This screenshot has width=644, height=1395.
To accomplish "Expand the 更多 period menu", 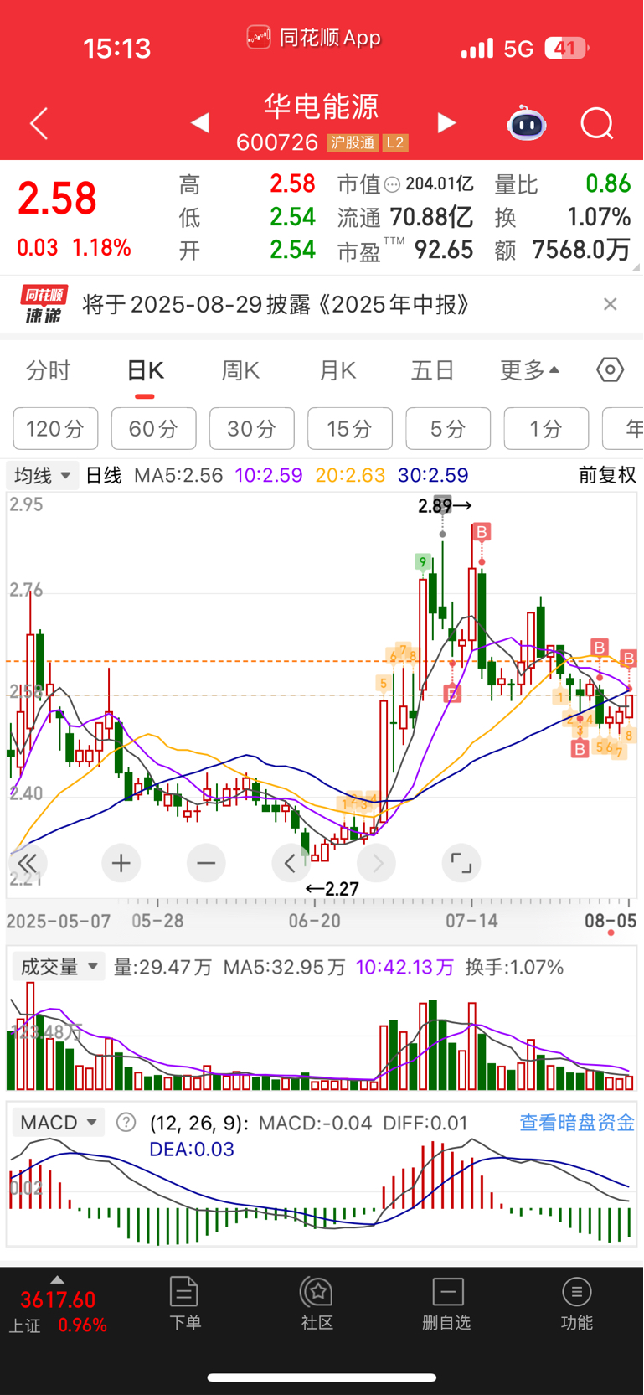I will [529, 370].
